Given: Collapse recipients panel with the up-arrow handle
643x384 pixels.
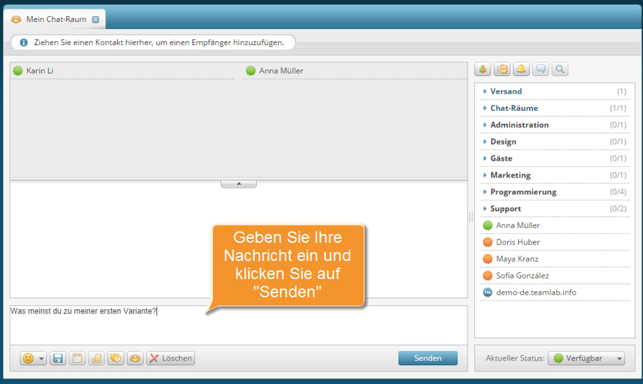Looking at the screenshot, I should (x=239, y=184).
